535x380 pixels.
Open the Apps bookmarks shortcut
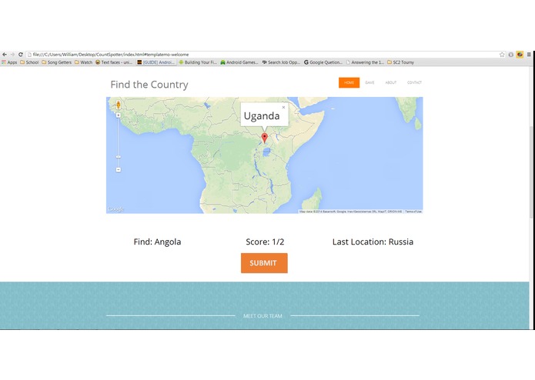pyautogui.click(x=9, y=62)
